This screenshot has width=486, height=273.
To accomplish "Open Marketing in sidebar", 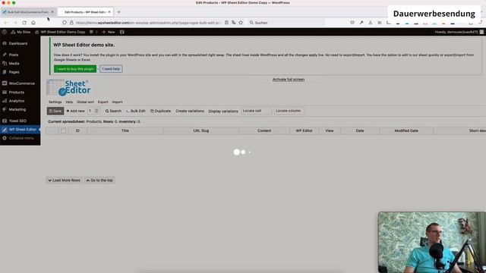I will tap(17, 109).
